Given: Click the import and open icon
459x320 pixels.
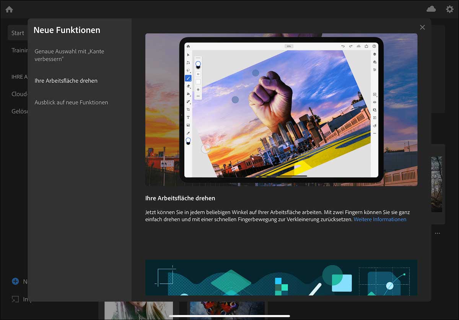Looking at the screenshot, I should (15, 299).
